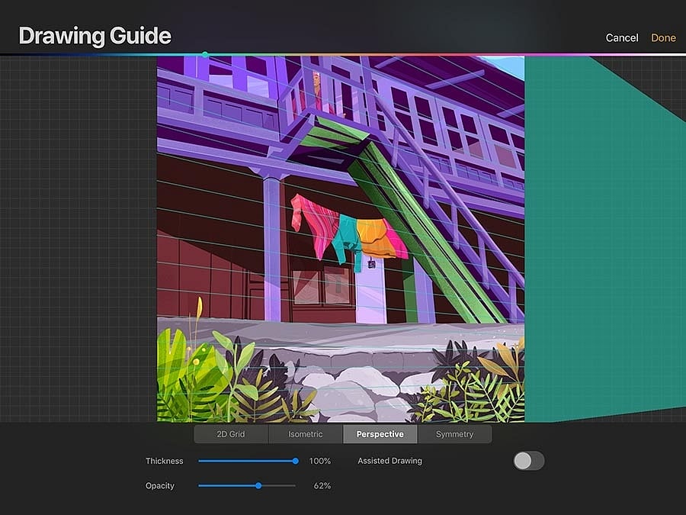686x515 pixels.
Task: Click the Assisted Drawing label
Action: click(x=389, y=461)
